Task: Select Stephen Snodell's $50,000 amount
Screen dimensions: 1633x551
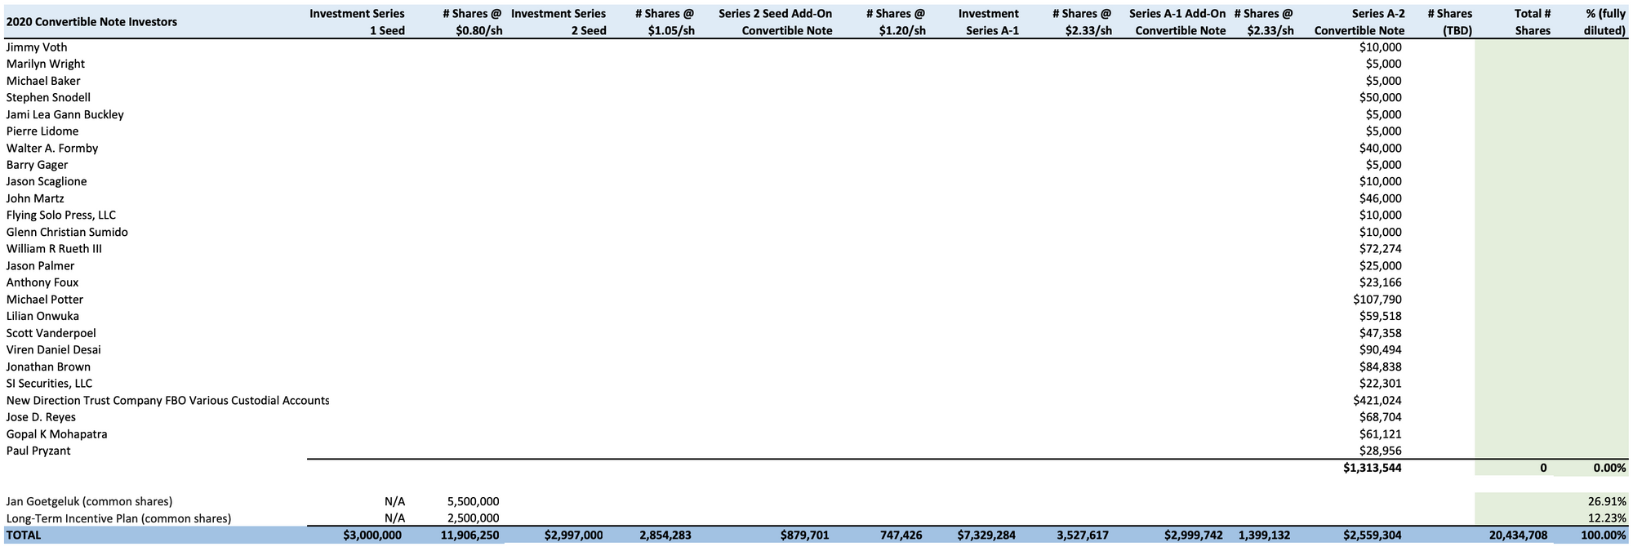Action: coord(1381,97)
